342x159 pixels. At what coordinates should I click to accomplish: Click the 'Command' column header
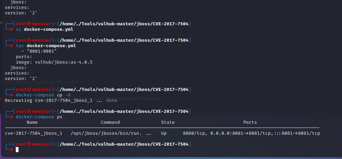(x=110, y=122)
